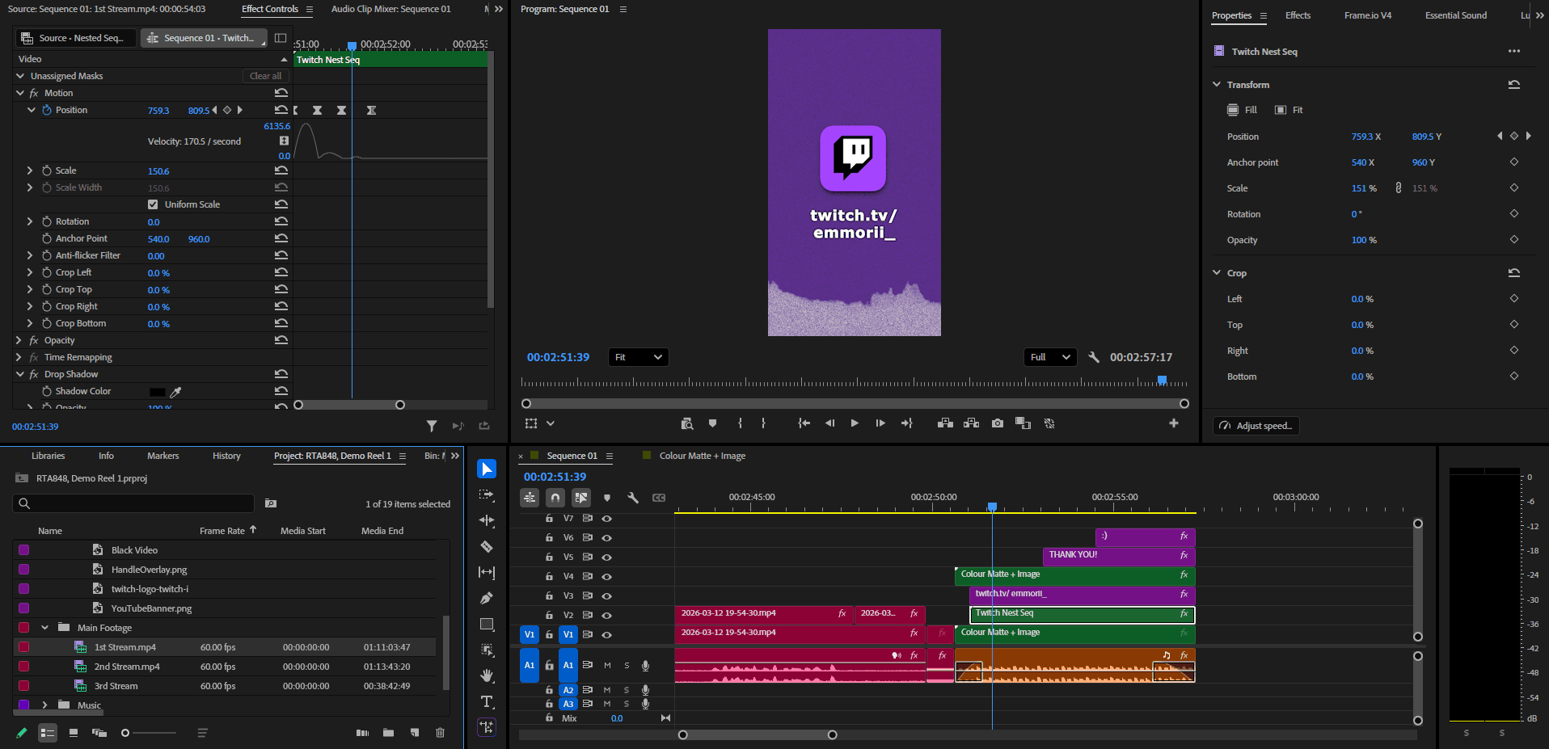Select the Slip tool

(487, 572)
